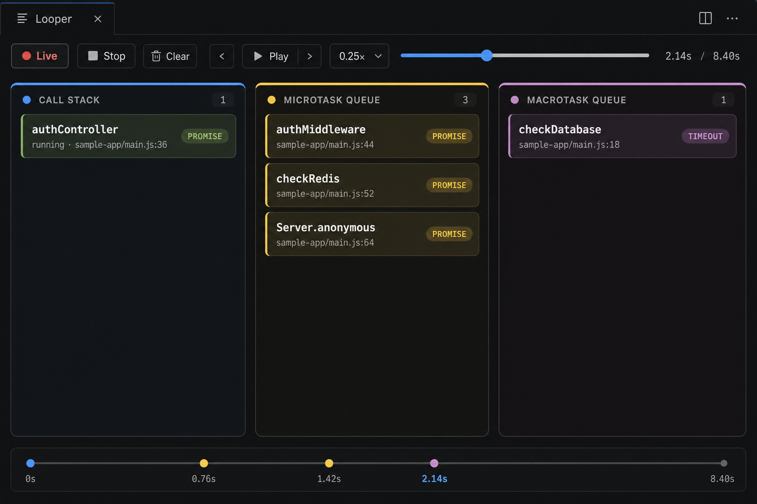Click PROMISE badge on authController
The image size is (757, 504).
[x=205, y=136]
